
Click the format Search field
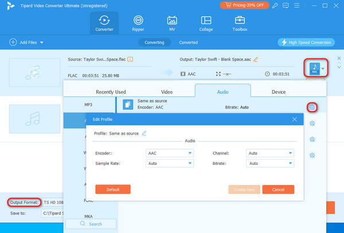pyautogui.click(x=91, y=224)
